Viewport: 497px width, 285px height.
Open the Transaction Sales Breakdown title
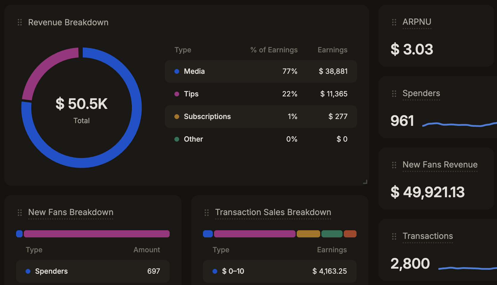(x=273, y=212)
